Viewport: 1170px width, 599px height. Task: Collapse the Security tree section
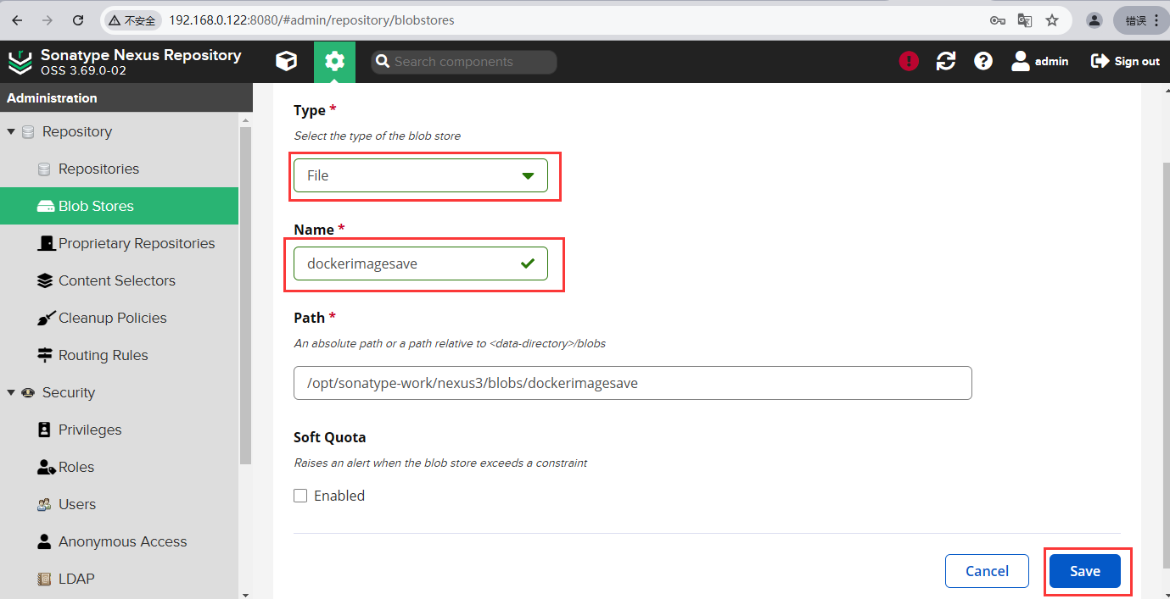(x=11, y=393)
